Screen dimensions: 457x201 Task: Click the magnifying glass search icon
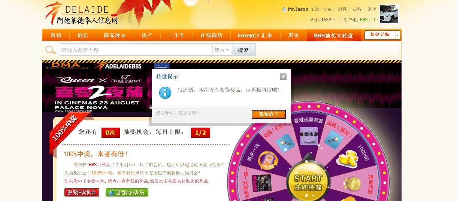[x=51, y=50]
